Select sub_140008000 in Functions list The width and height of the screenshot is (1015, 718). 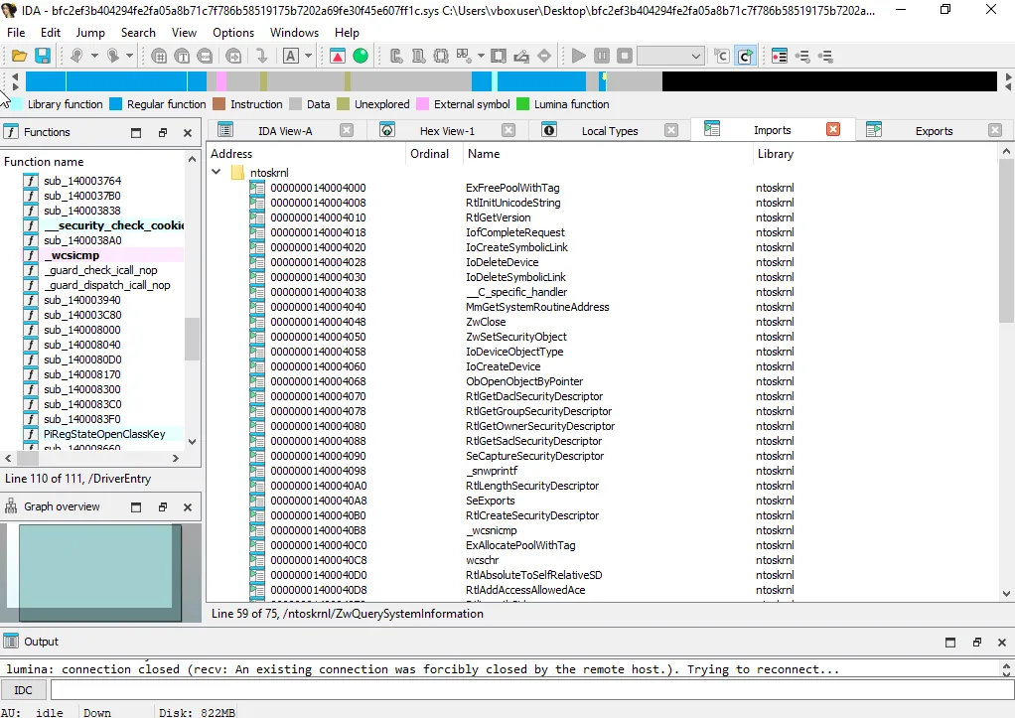coord(81,330)
